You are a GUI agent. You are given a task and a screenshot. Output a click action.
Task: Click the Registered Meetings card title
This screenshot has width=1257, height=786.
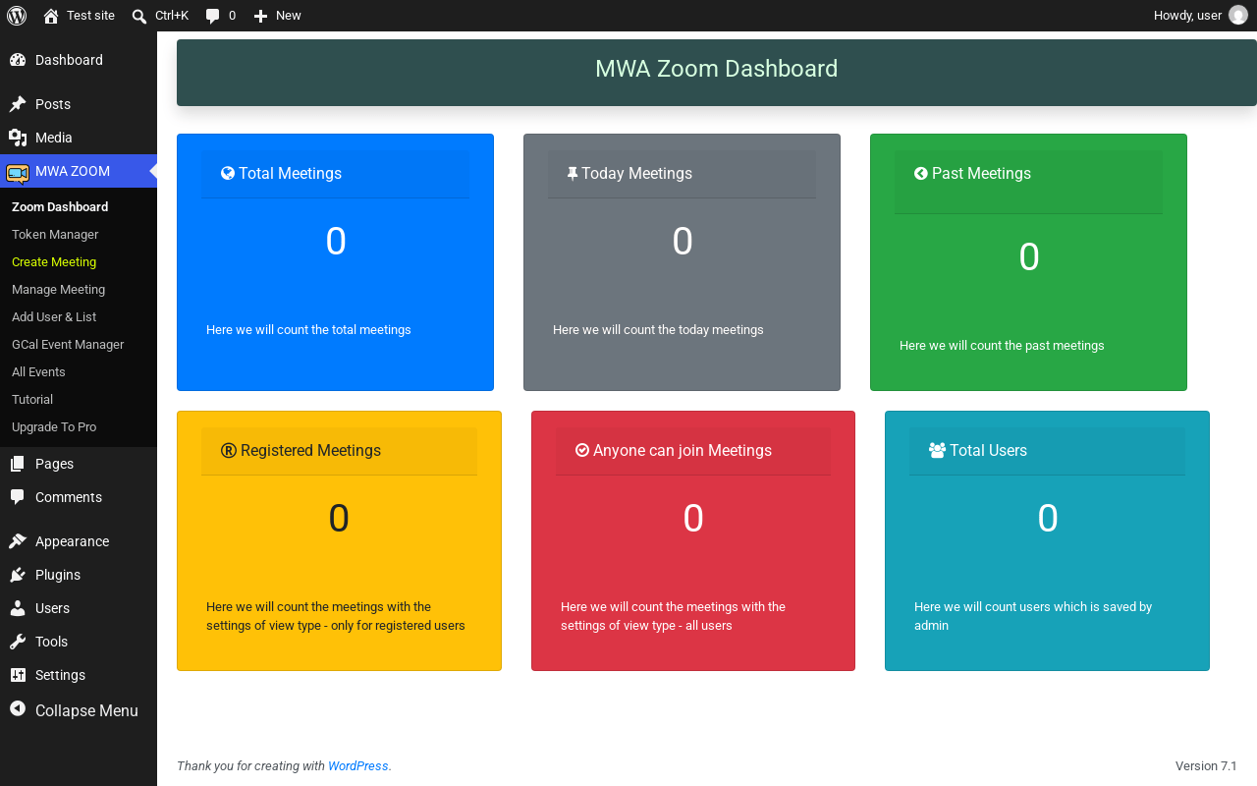coord(310,450)
